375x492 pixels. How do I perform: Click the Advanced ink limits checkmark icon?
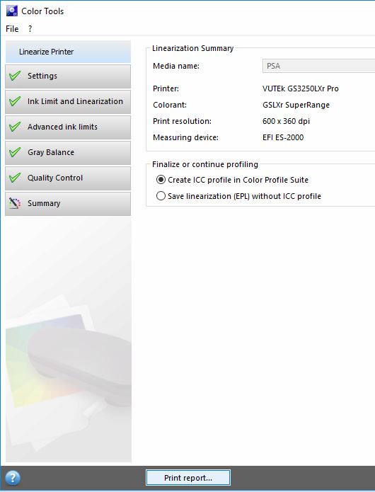[x=15, y=127]
